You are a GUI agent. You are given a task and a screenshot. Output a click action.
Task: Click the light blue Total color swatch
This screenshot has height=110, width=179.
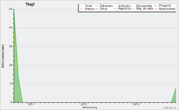coord(82,6)
